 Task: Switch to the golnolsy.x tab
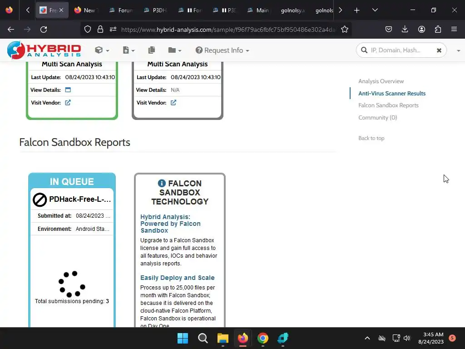(293, 10)
